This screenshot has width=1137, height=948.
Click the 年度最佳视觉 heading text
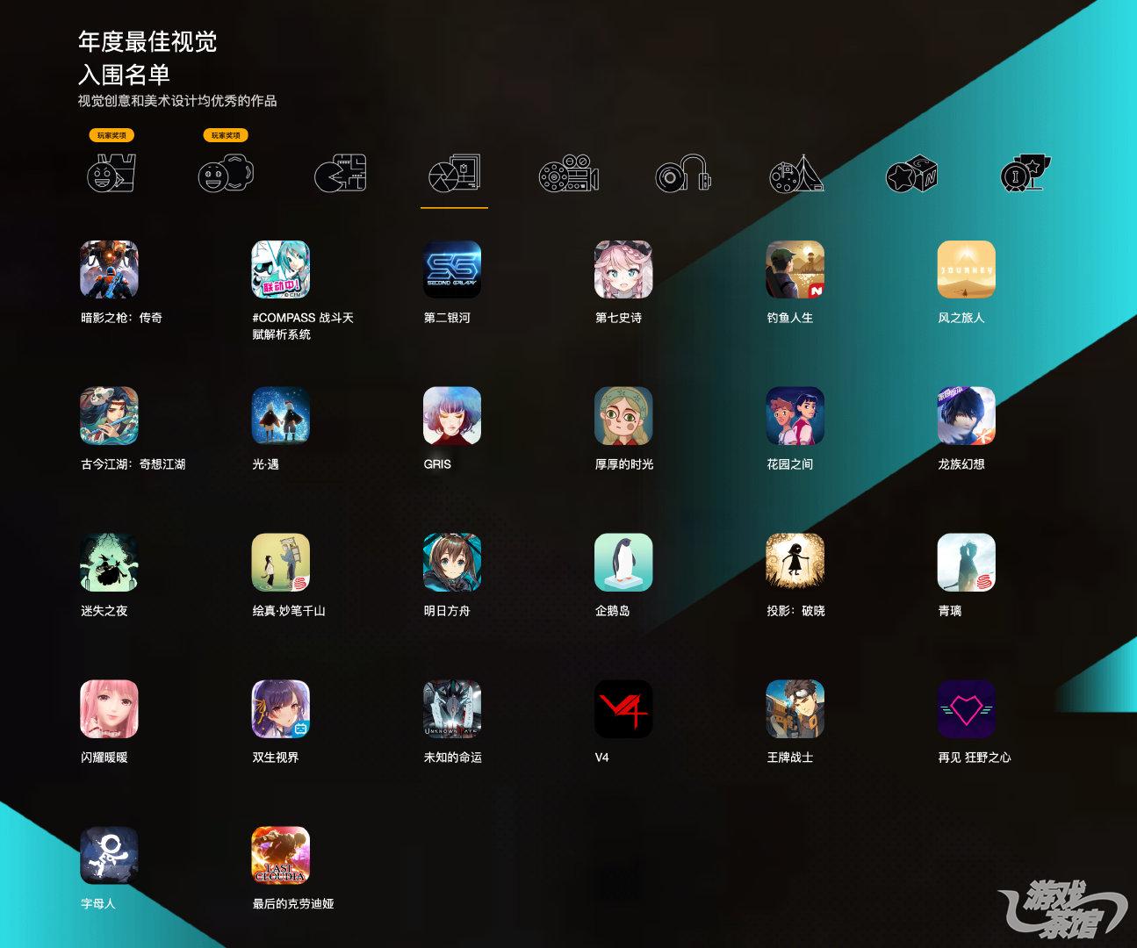[148, 41]
